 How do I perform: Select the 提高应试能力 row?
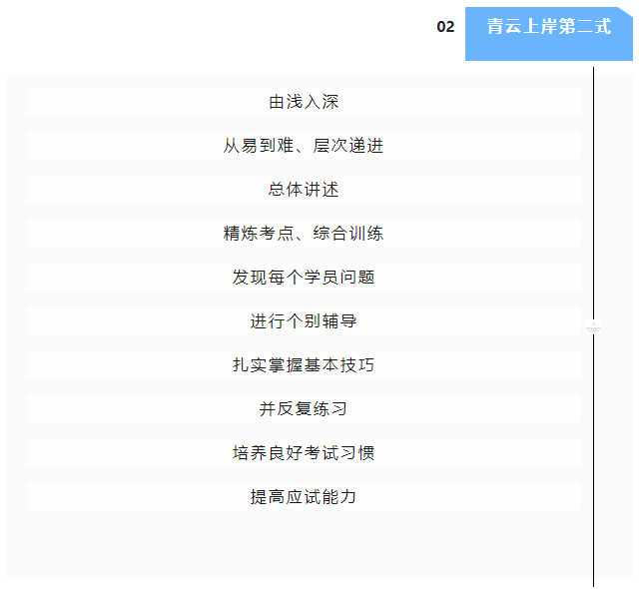[304, 496]
